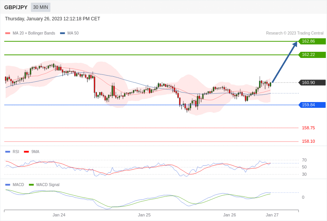
Task: Click the Jan 24 date axis label
Action: pos(59,215)
